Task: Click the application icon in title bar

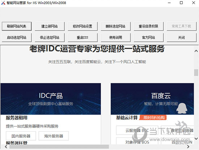Action: (x=3, y=3)
